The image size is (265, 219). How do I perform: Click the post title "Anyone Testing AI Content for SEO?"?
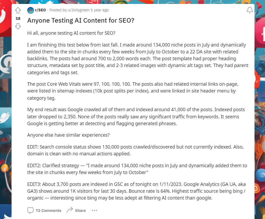click(81, 20)
